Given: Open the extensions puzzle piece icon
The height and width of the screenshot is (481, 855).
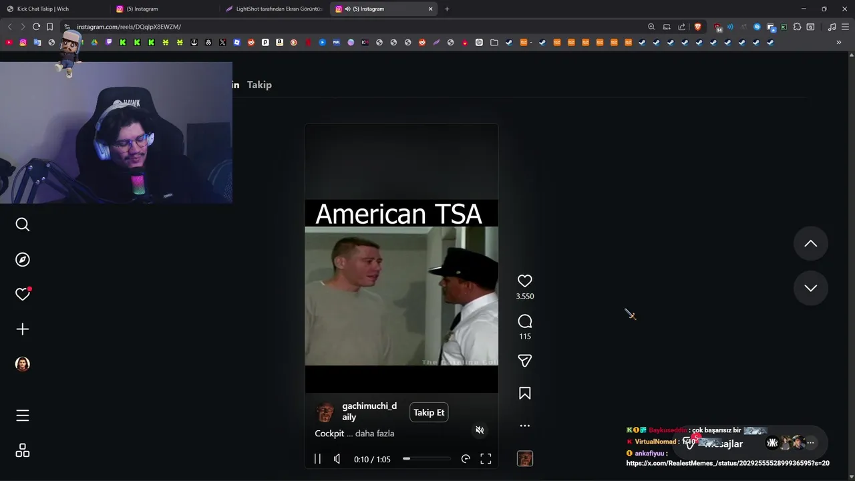Looking at the screenshot, I should coord(797,27).
